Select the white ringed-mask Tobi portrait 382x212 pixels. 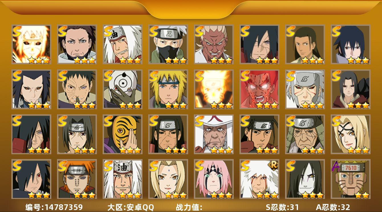tap(122, 89)
